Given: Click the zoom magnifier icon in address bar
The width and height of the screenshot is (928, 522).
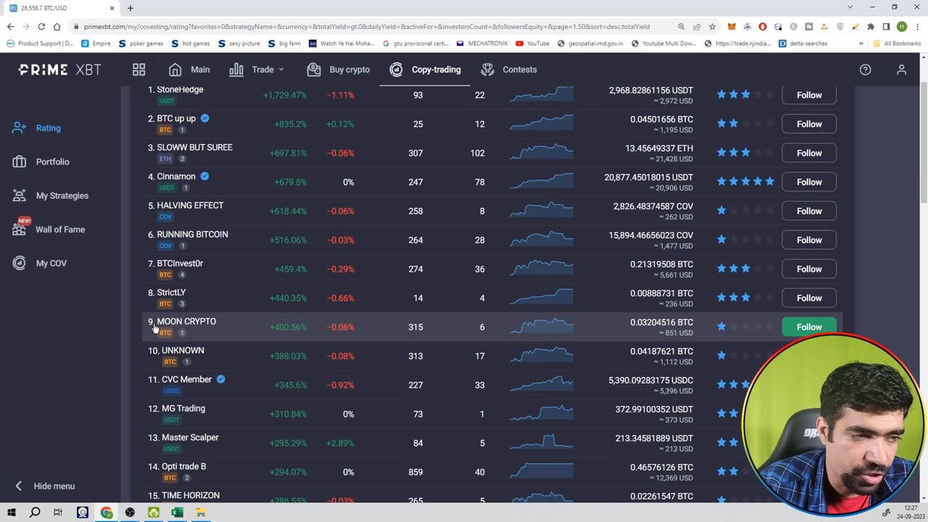Looking at the screenshot, I should [681, 27].
